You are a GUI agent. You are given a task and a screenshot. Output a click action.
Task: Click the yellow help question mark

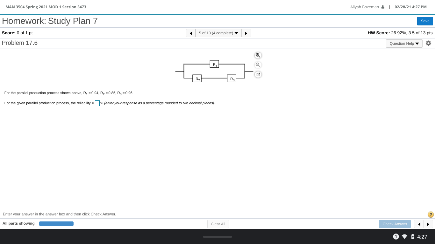[x=431, y=214]
